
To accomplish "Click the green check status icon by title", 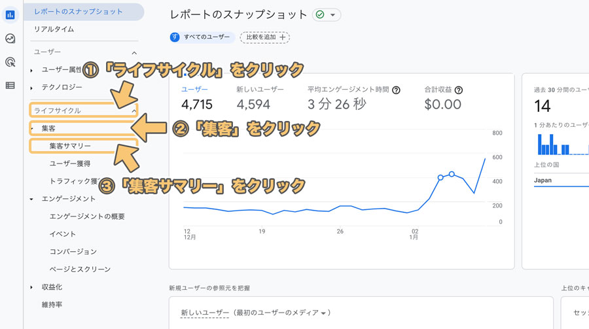I will (319, 14).
